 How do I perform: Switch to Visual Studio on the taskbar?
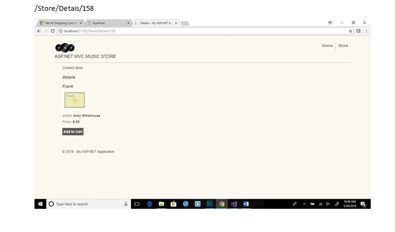point(234,204)
